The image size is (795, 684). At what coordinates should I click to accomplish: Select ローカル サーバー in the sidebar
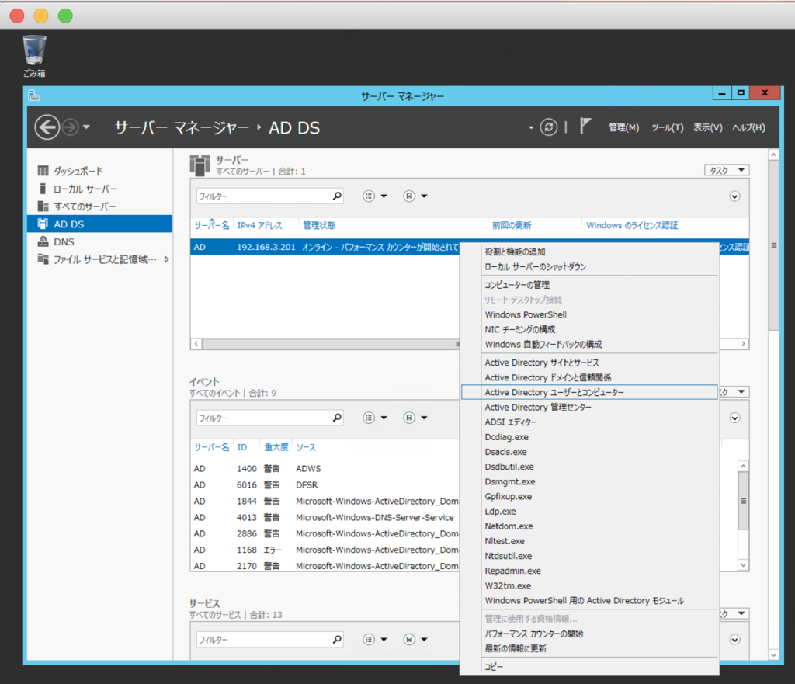100,189
